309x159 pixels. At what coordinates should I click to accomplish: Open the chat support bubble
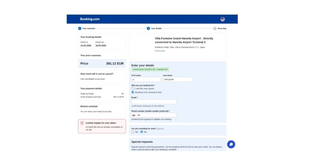coord(231,144)
